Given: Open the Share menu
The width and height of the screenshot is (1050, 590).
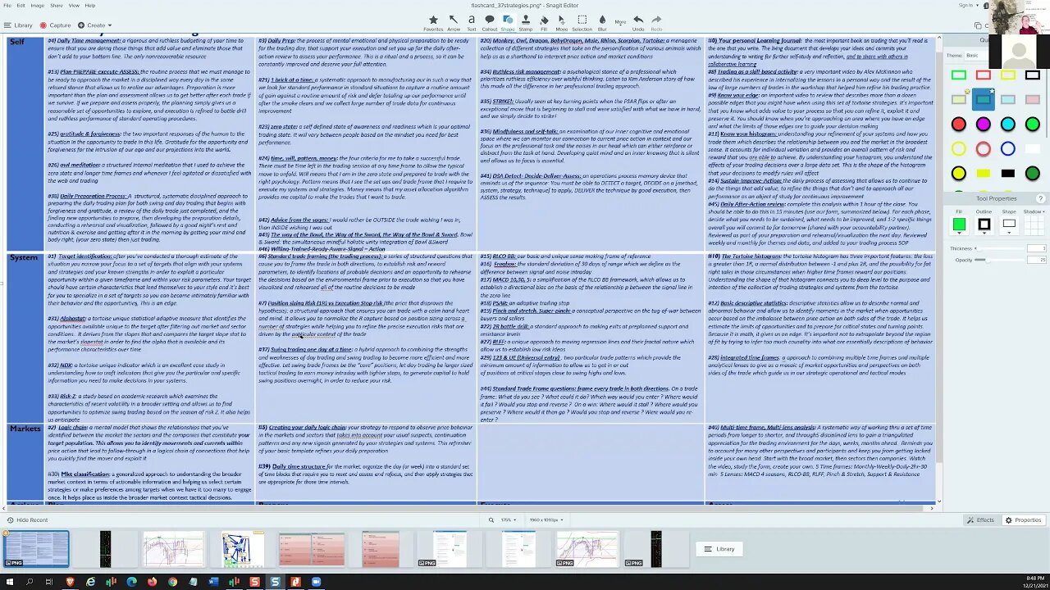Looking at the screenshot, I should click(x=57, y=5).
